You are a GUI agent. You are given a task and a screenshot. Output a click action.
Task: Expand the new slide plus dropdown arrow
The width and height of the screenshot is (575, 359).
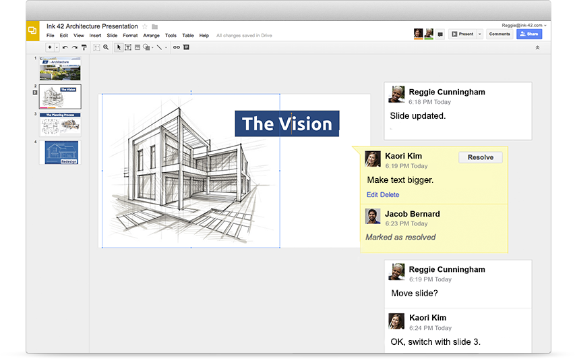(57, 48)
